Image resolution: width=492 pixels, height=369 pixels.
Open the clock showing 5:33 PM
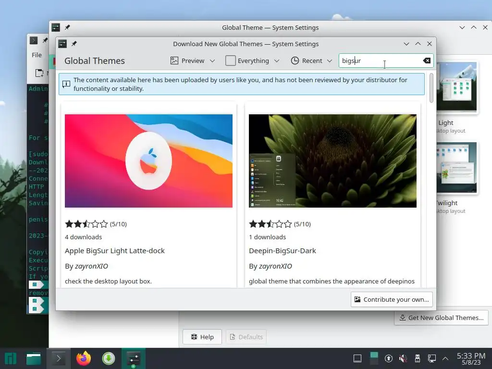pos(471,358)
